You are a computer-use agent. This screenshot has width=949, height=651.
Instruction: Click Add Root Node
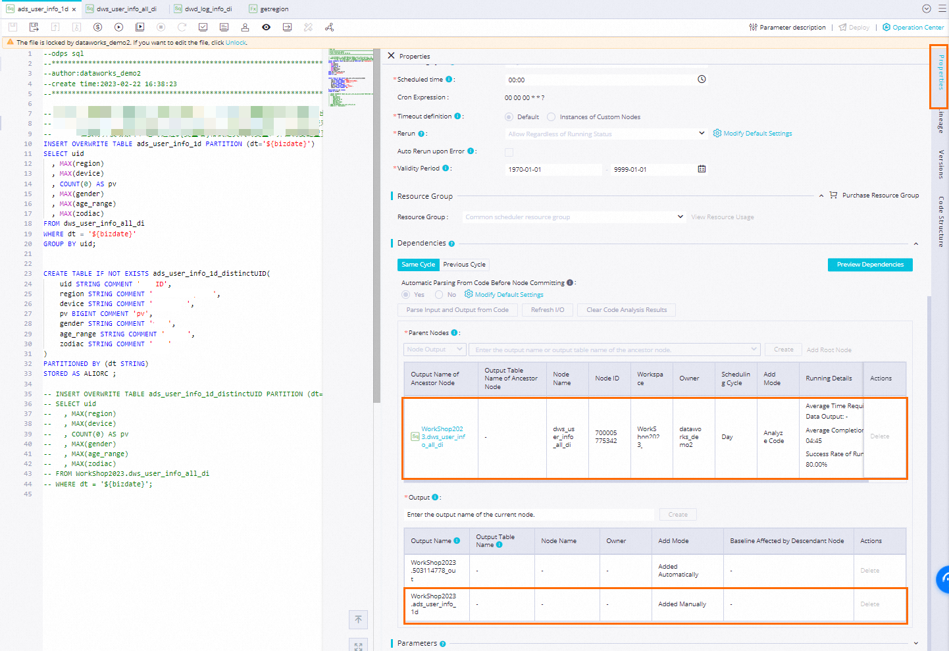(829, 350)
